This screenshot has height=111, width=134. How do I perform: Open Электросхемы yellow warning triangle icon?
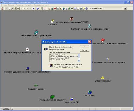102,77
